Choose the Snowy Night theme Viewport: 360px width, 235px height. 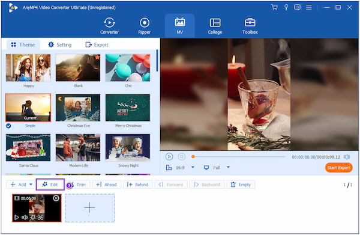point(128,147)
